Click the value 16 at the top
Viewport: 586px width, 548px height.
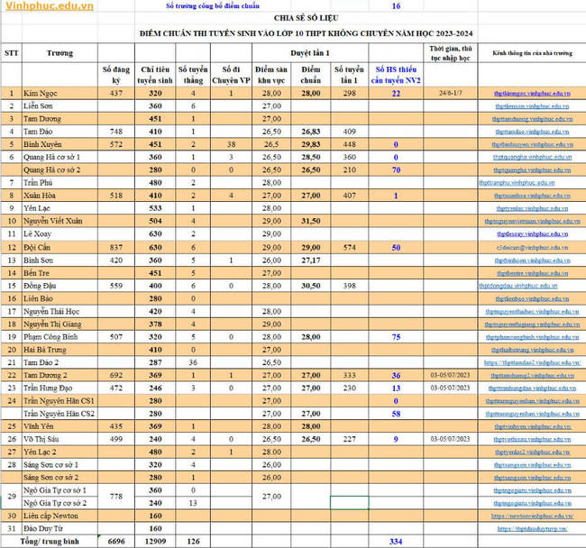(x=396, y=5)
